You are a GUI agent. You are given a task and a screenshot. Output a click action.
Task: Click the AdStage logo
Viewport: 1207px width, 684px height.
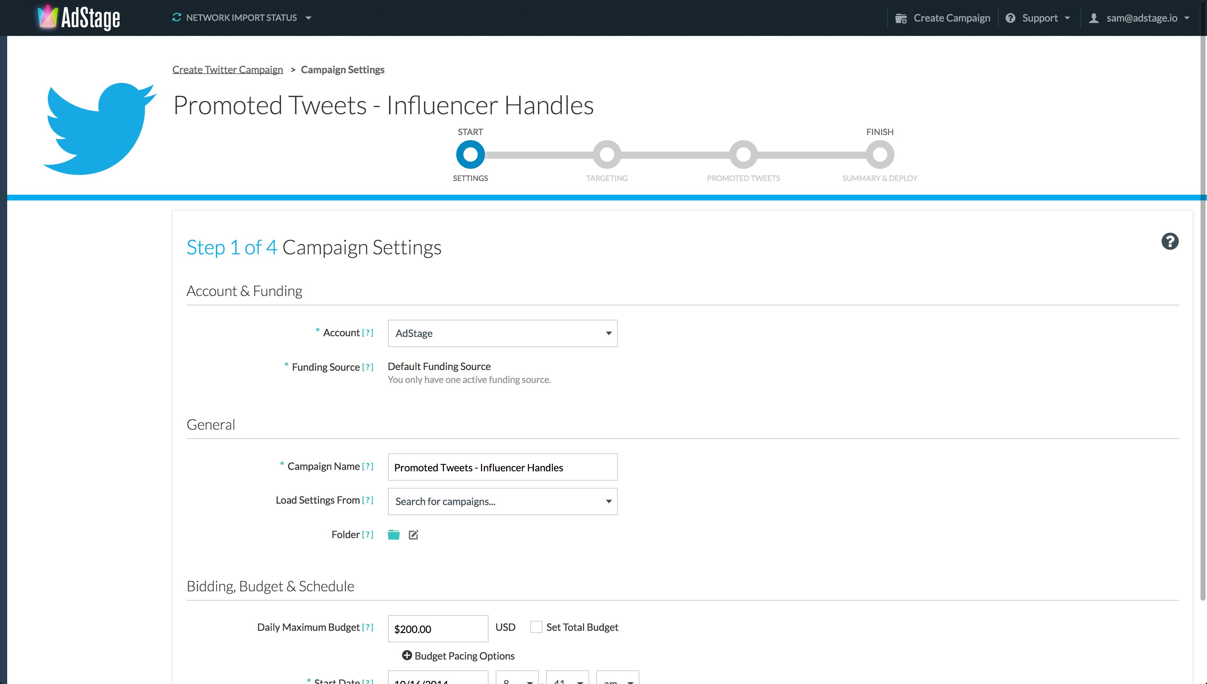pyautogui.click(x=79, y=18)
